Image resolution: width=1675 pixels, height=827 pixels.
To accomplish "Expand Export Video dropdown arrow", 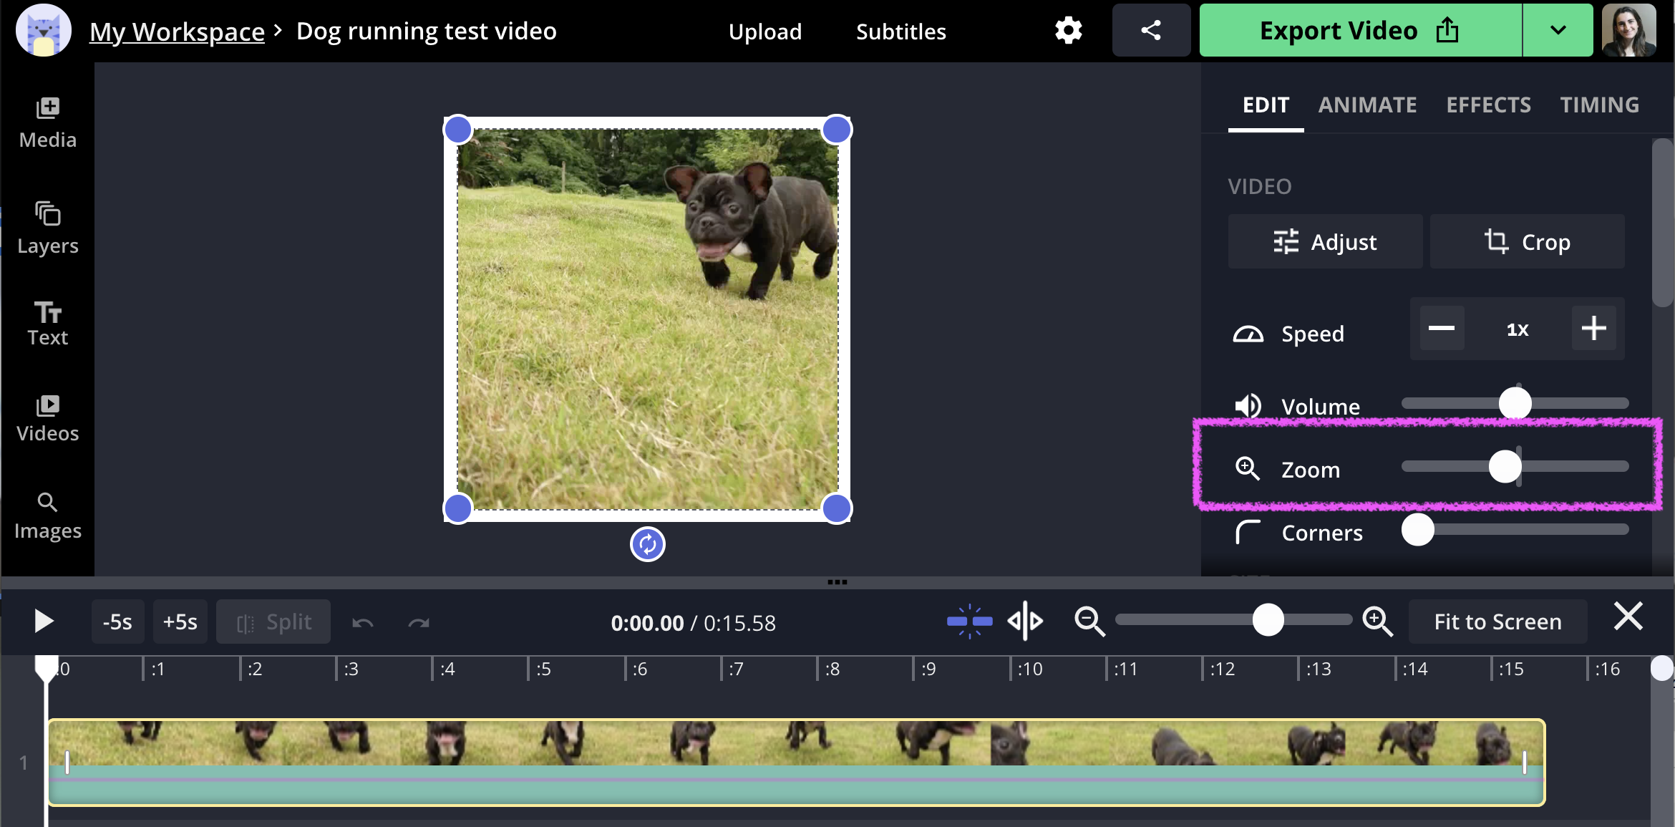I will click(1558, 31).
